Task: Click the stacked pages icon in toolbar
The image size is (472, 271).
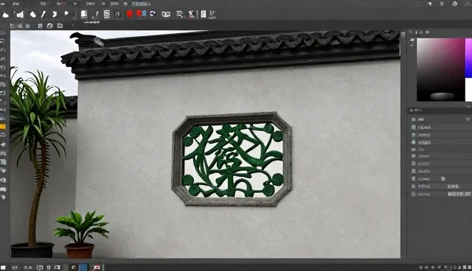Action: click(x=106, y=14)
